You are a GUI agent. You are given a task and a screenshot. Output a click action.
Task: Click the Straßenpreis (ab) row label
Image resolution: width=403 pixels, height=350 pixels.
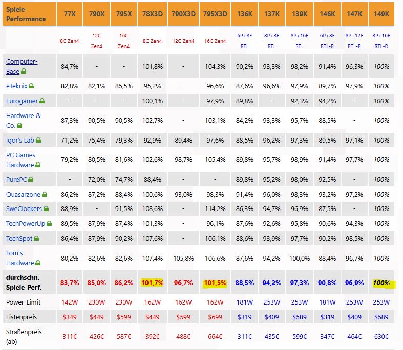pyautogui.click(x=24, y=336)
